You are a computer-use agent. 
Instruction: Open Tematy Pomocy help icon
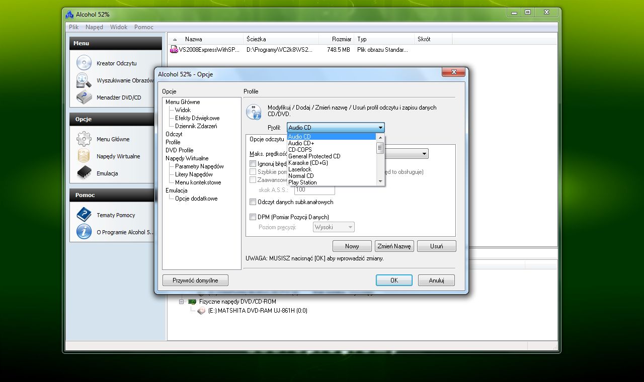coord(84,215)
